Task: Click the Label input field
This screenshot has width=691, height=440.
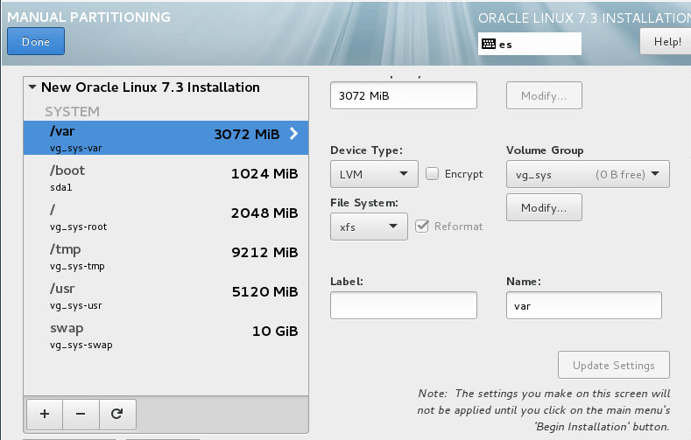Action: (403, 305)
